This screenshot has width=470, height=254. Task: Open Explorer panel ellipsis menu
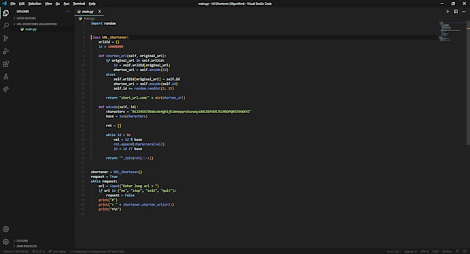click(68, 11)
